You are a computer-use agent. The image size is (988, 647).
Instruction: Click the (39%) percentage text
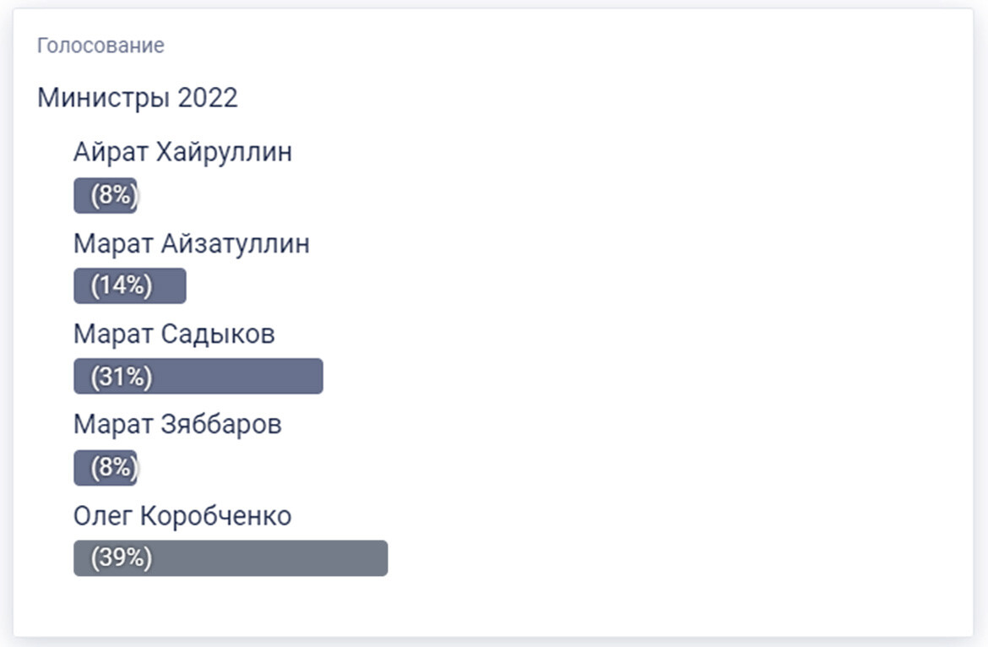pos(122,558)
